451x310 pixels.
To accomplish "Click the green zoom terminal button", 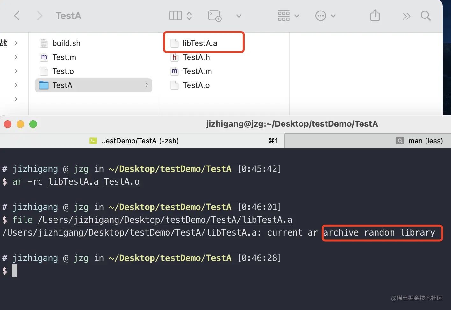I will coord(33,124).
